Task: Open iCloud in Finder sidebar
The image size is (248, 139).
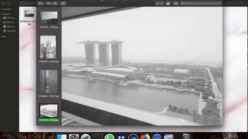Action: point(9,18)
